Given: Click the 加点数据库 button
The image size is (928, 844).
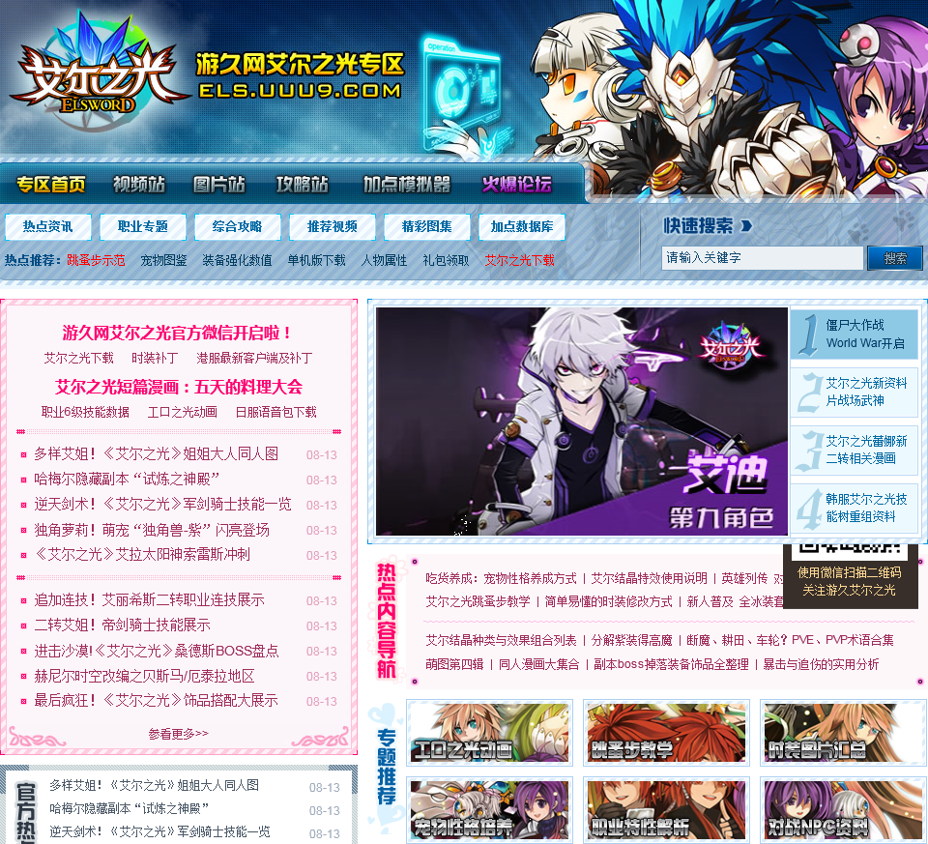Looking at the screenshot, I should point(521,226).
